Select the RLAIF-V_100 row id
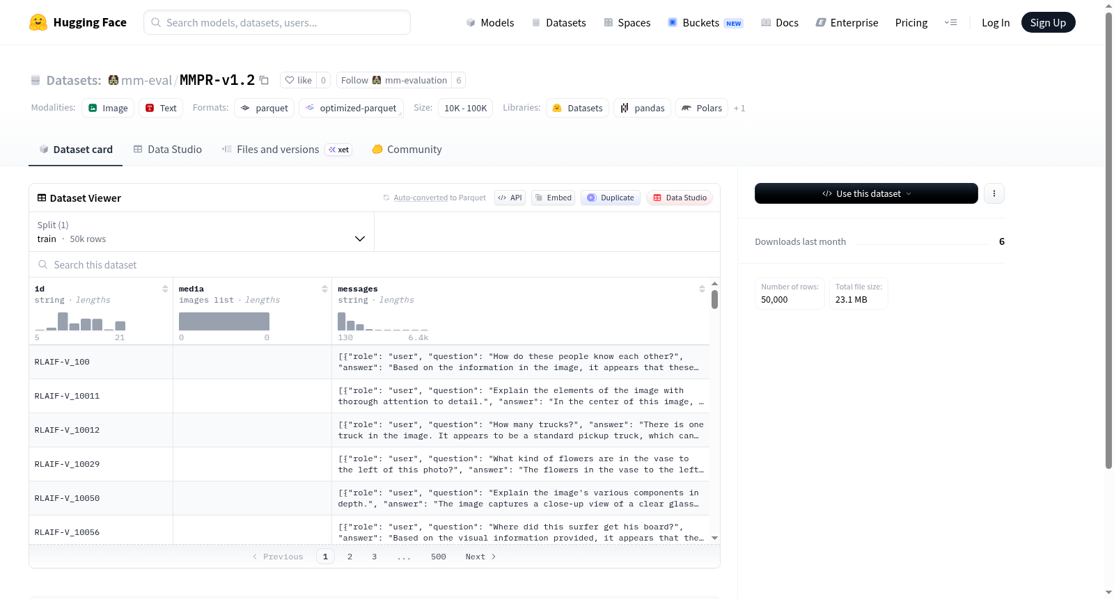 62,362
